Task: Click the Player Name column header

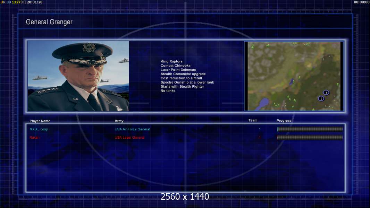Action: pos(40,121)
